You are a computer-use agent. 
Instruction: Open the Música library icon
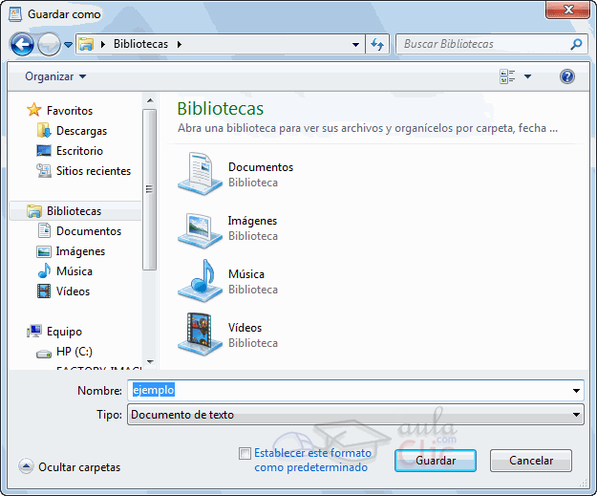(x=200, y=281)
